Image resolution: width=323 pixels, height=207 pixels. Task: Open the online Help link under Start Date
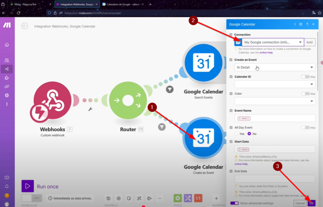click(x=241, y=164)
